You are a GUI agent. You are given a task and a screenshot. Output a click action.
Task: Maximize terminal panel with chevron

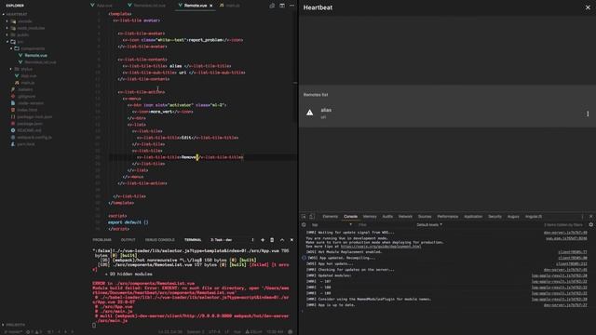[x=282, y=240]
